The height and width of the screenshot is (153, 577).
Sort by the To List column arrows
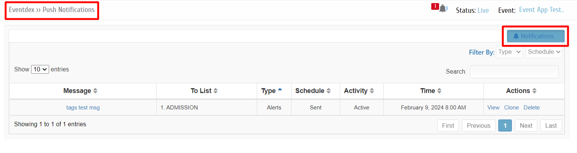point(215,91)
